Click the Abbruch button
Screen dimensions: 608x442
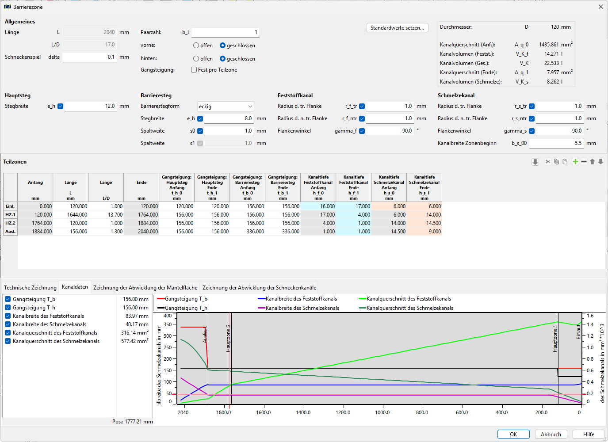(551, 434)
